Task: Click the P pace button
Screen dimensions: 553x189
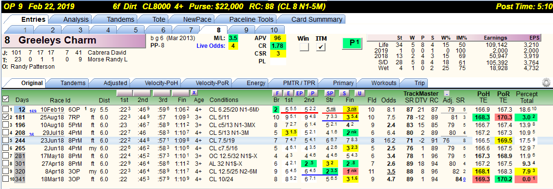Action: (312, 93)
